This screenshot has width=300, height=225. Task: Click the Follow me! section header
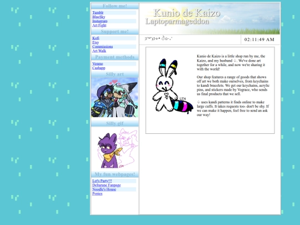point(115,6)
